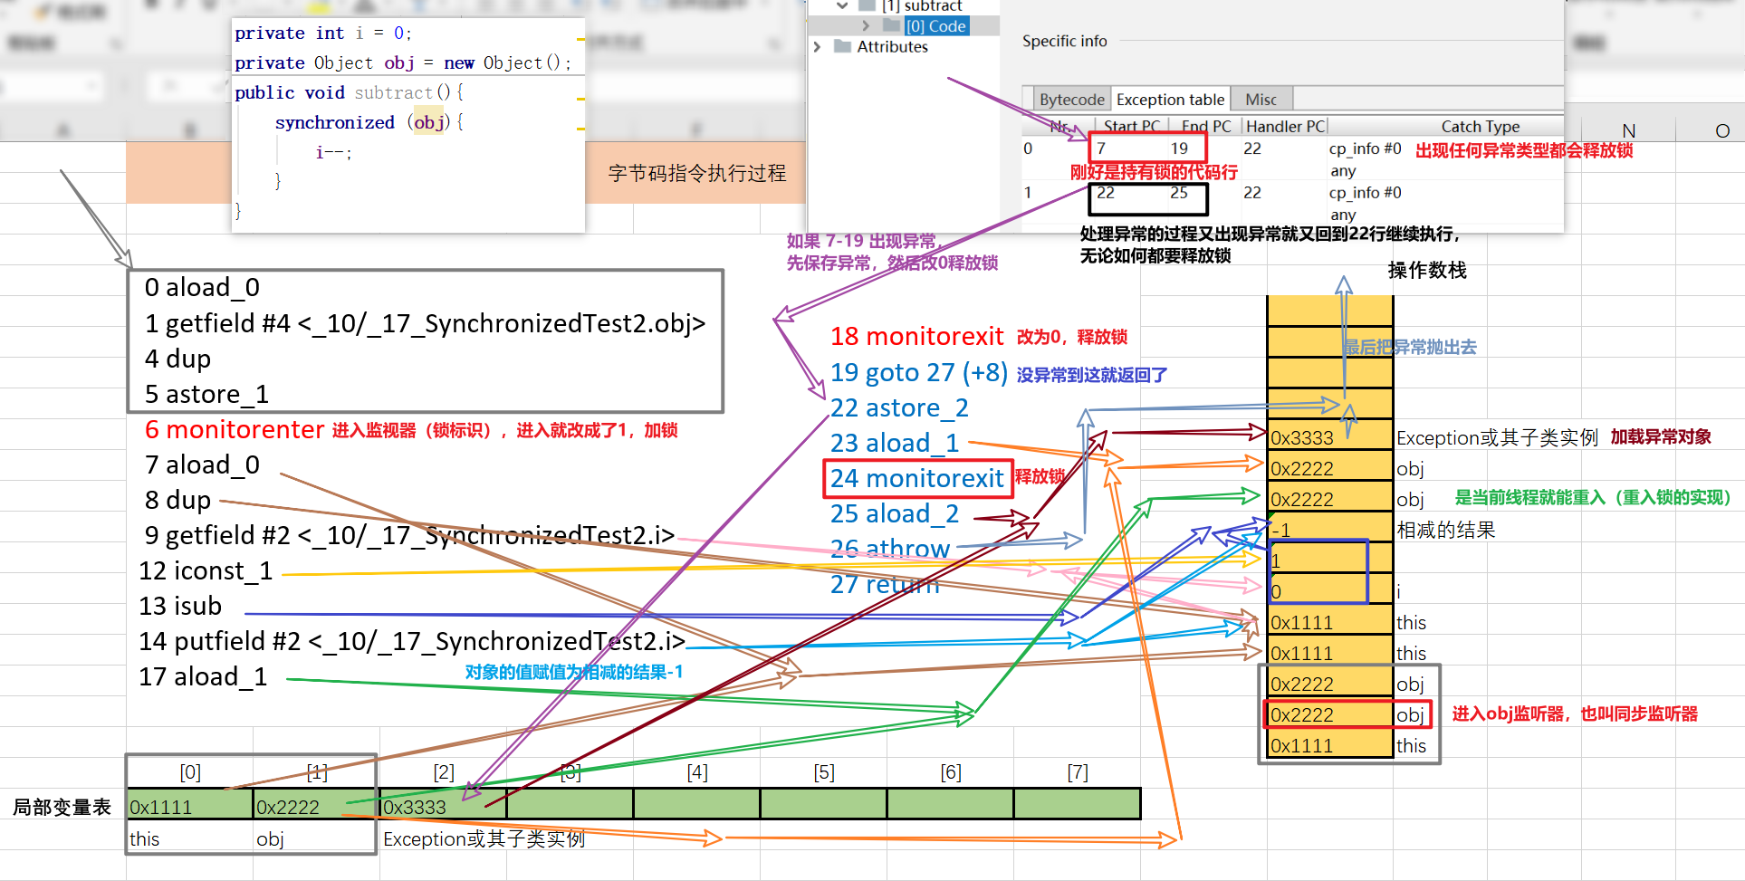The height and width of the screenshot is (881, 1745).
Task: Select the [0] Code tree node
Action: coord(936,26)
